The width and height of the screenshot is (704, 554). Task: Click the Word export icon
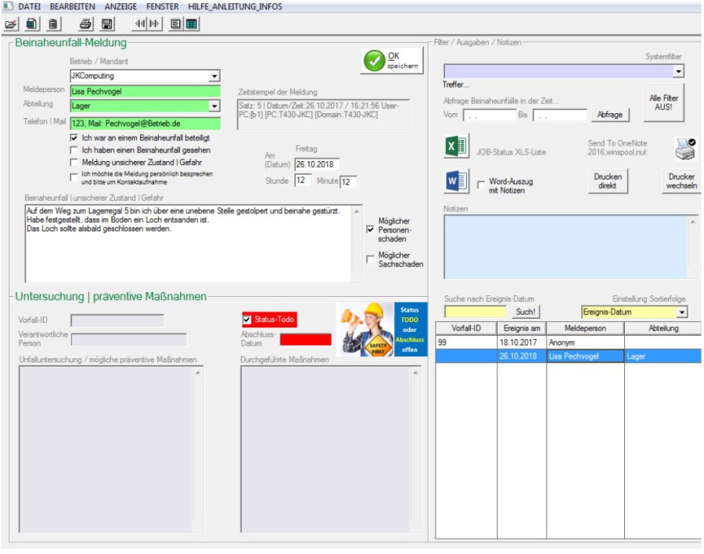456,181
